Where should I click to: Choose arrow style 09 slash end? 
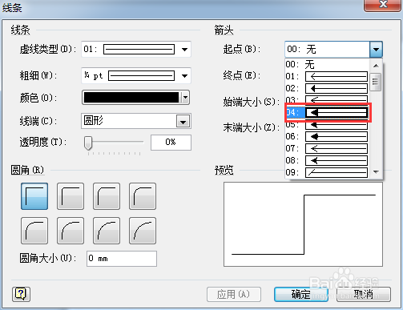(327, 172)
